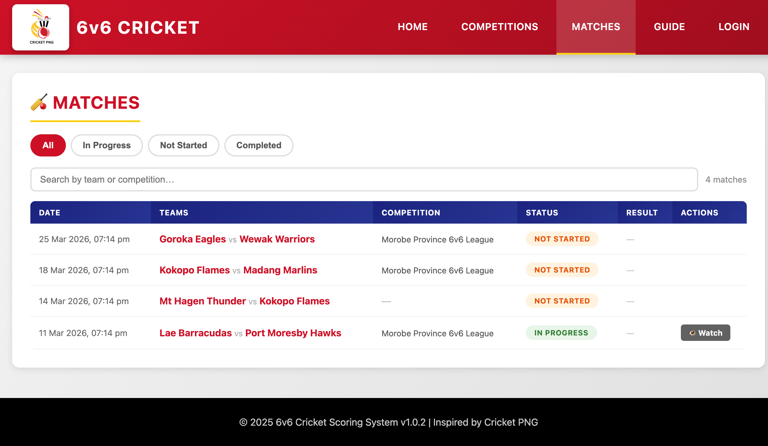Select the All filter pill
768x446 pixels.
(x=48, y=145)
